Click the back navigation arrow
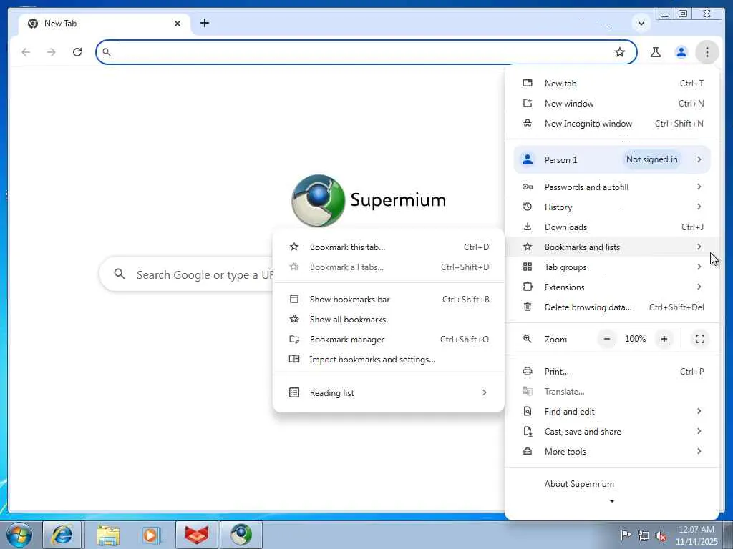This screenshot has width=733, height=549. [26, 51]
